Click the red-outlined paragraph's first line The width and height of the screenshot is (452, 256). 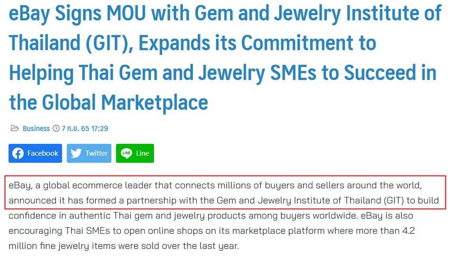click(215, 185)
